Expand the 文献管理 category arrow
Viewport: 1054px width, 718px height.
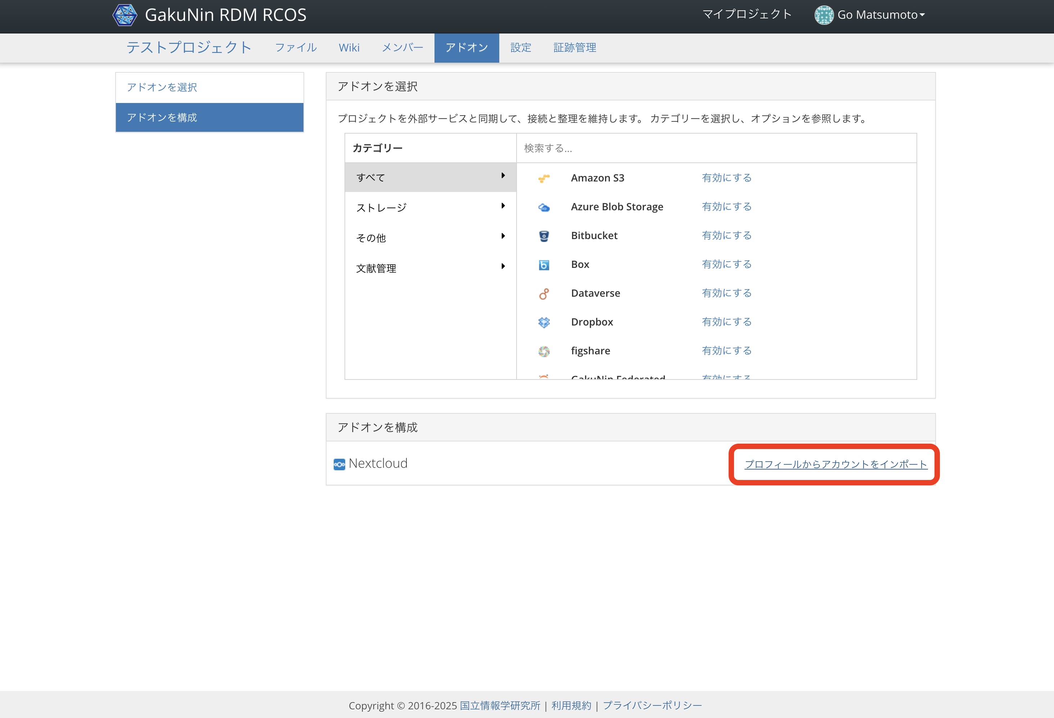503,266
